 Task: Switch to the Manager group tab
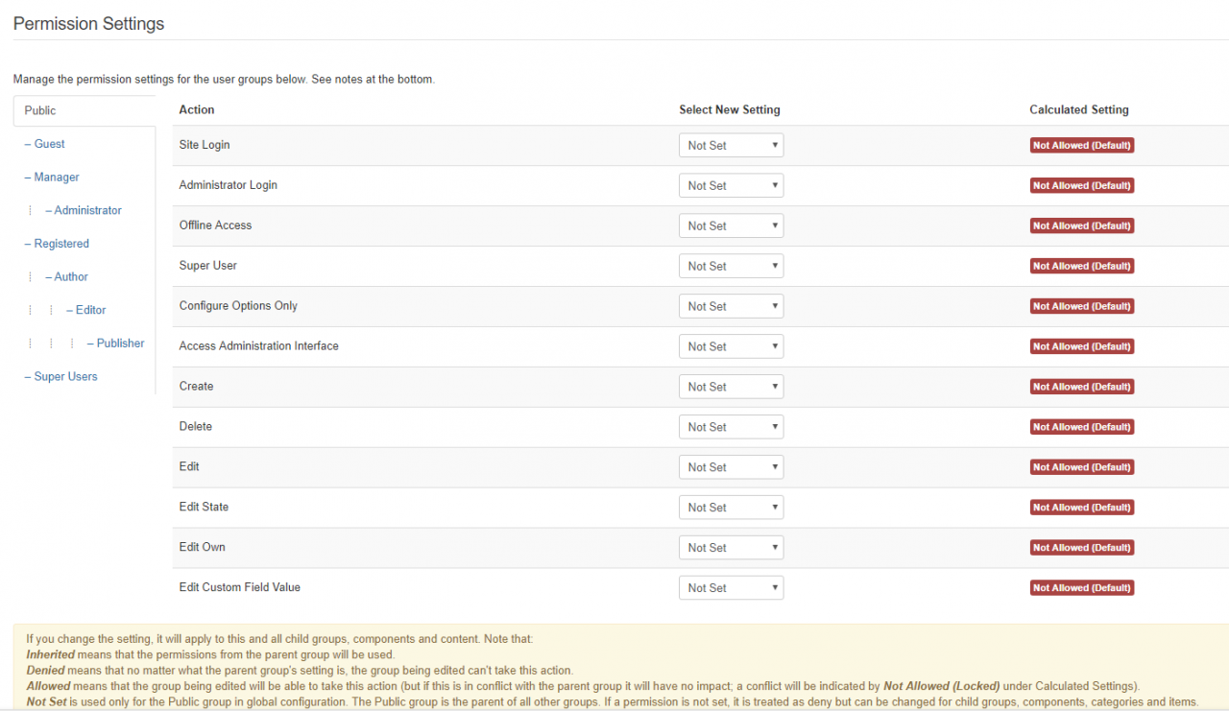click(x=56, y=178)
